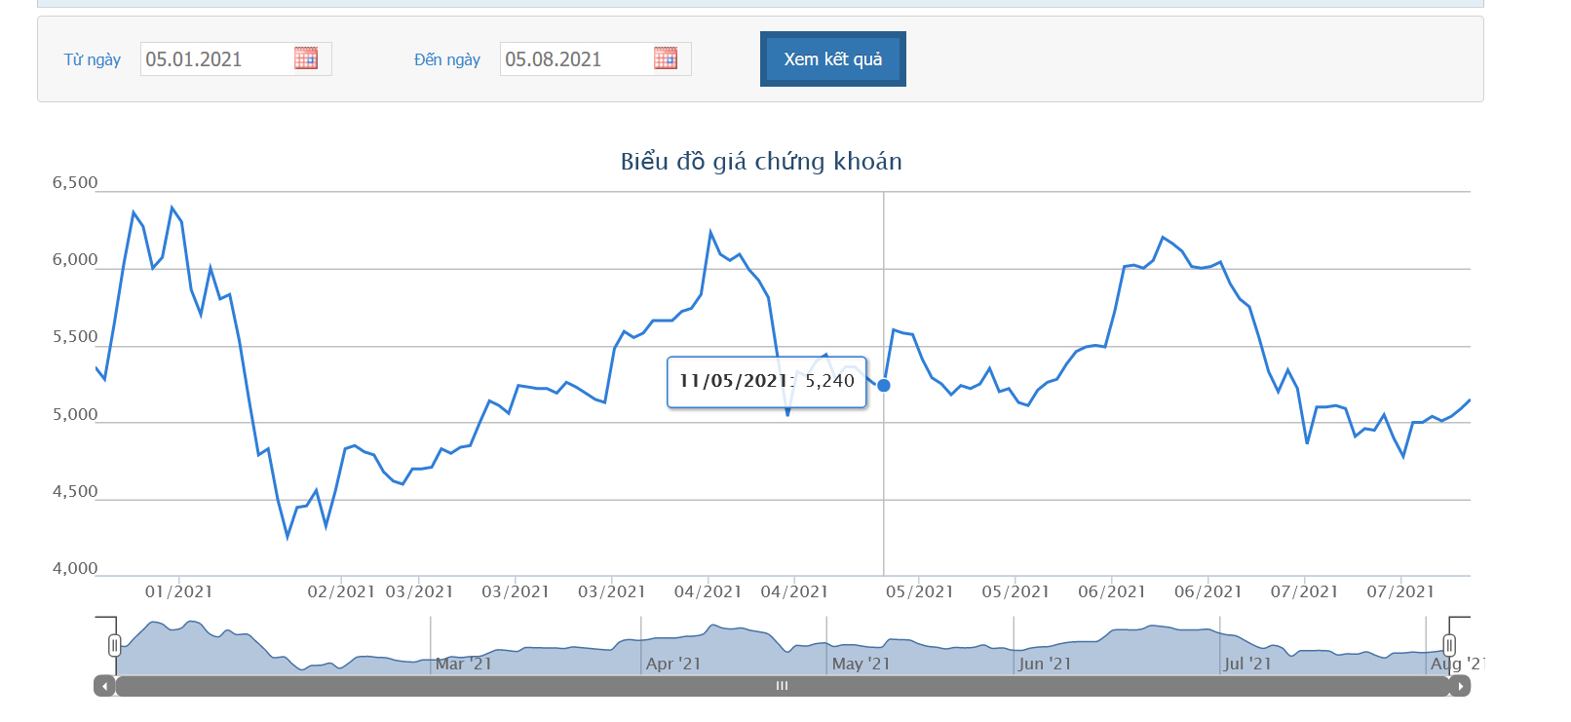The height and width of the screenshot is (722, 1571).
Task: Click the right scroll arrow of the chart scrollbar
Action: click(1460, 686)
